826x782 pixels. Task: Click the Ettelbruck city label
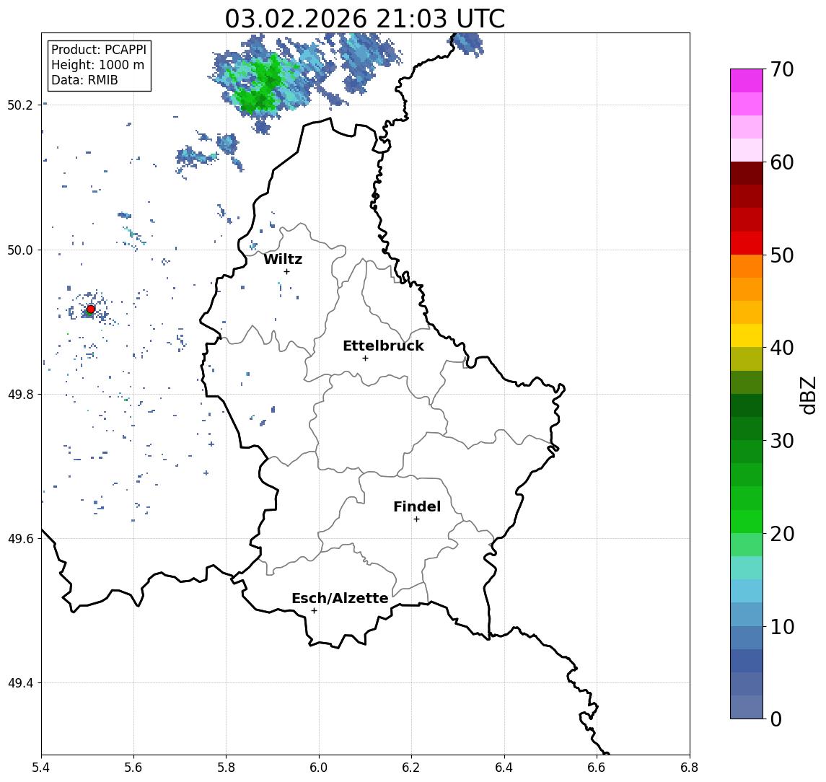tap(383, 346)
